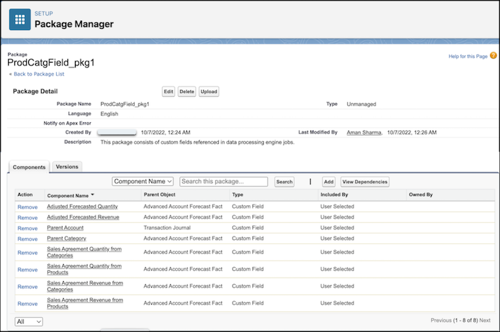This screenshot has width=500, height=332.
Task: Open the Adjusted Forecasted Quantity field link
Action: click(x=82, y=207)
